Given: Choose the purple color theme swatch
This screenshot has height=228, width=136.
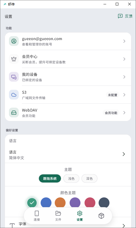Looking at the screenshot, I should (75, 203).
